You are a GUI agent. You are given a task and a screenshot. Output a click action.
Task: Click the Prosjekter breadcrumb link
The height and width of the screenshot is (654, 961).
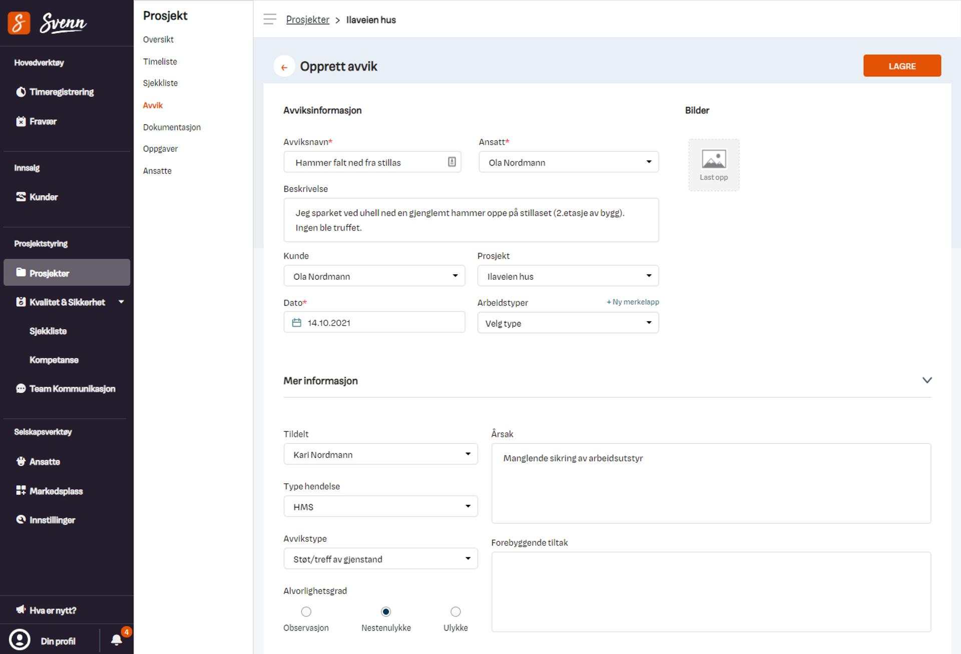pos(307,20)
